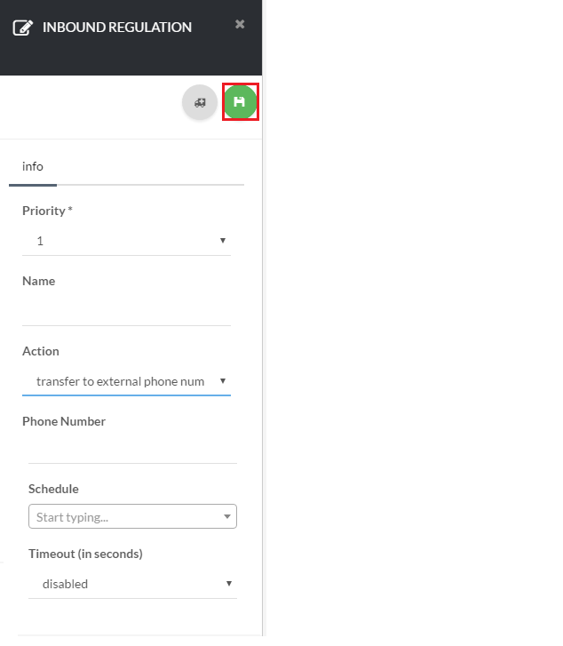Click the green save button
Screen dimensions: 563x646
click(240, 102)
